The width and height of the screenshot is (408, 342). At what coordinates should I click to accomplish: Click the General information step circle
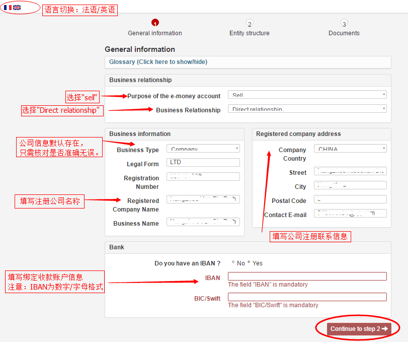[x=154, y=23]
